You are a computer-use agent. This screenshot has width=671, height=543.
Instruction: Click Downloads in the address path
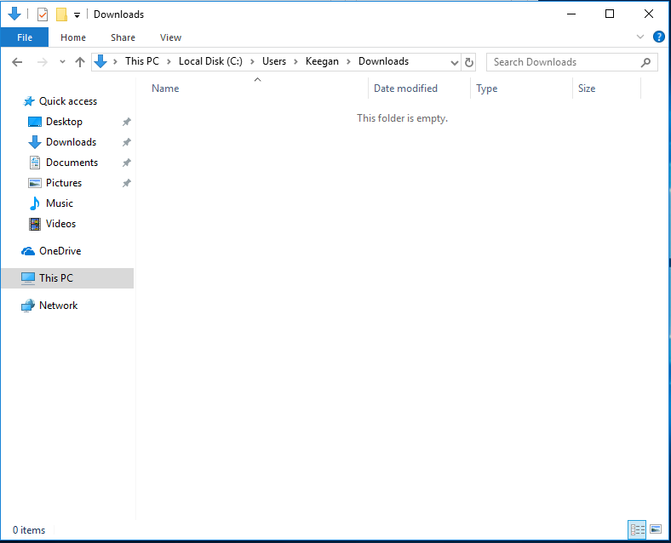(383, 61)
